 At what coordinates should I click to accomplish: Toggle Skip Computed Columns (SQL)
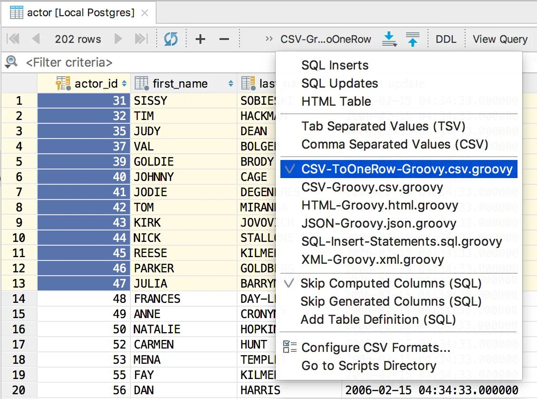coord(390,283)
